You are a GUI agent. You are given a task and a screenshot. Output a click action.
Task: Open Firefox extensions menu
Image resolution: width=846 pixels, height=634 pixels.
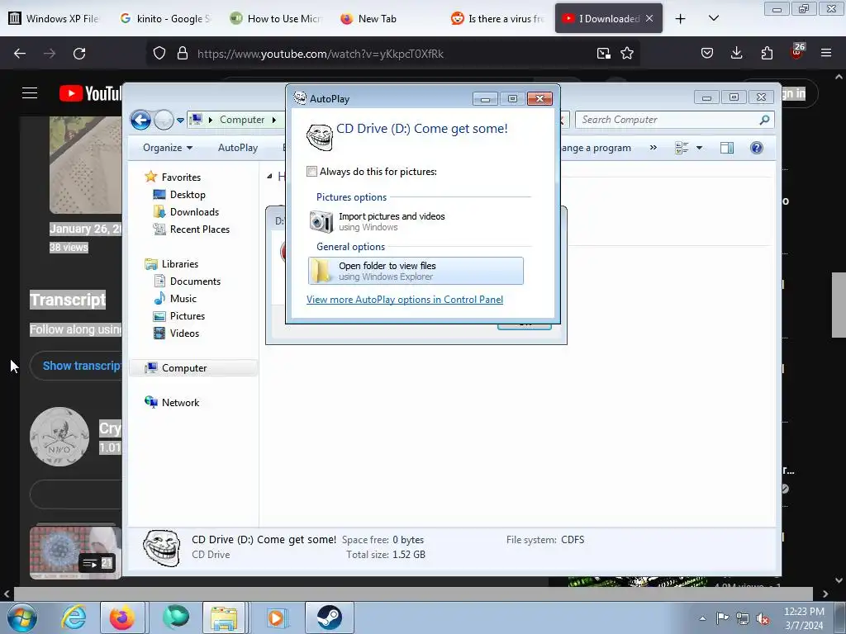click(767, 53)
